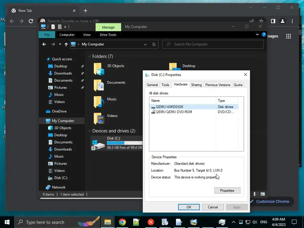304x228 pixels.
Task: Select the Music folder icon
Action: click(99, 102)
